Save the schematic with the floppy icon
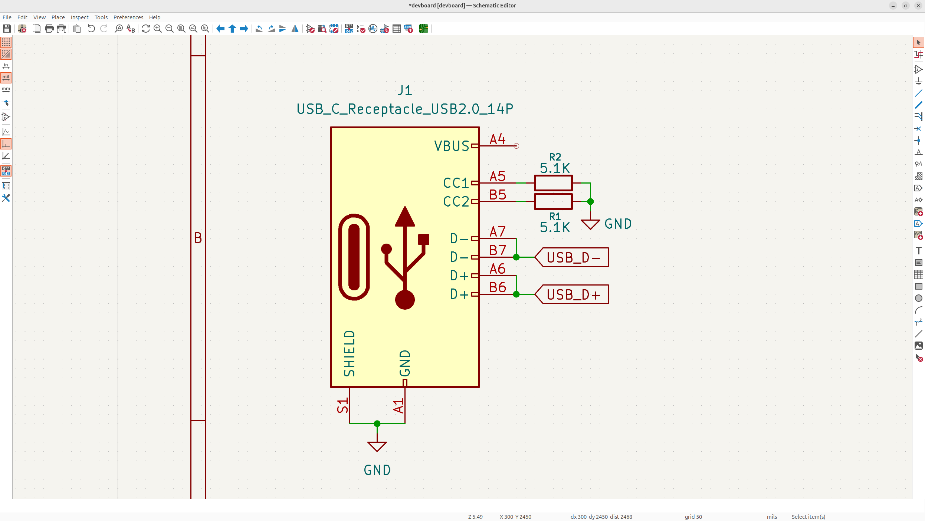Screen dimensions: 925x521 coord(7,29)
